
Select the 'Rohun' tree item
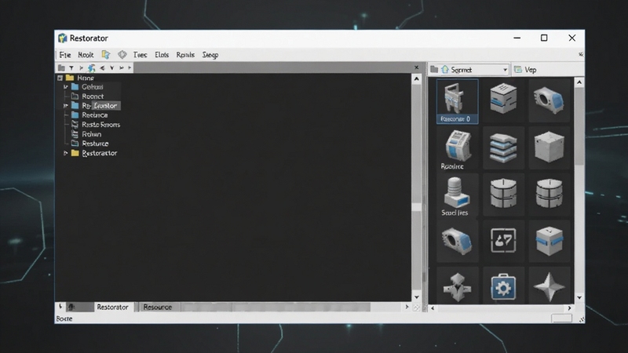(x=91, y=134)
